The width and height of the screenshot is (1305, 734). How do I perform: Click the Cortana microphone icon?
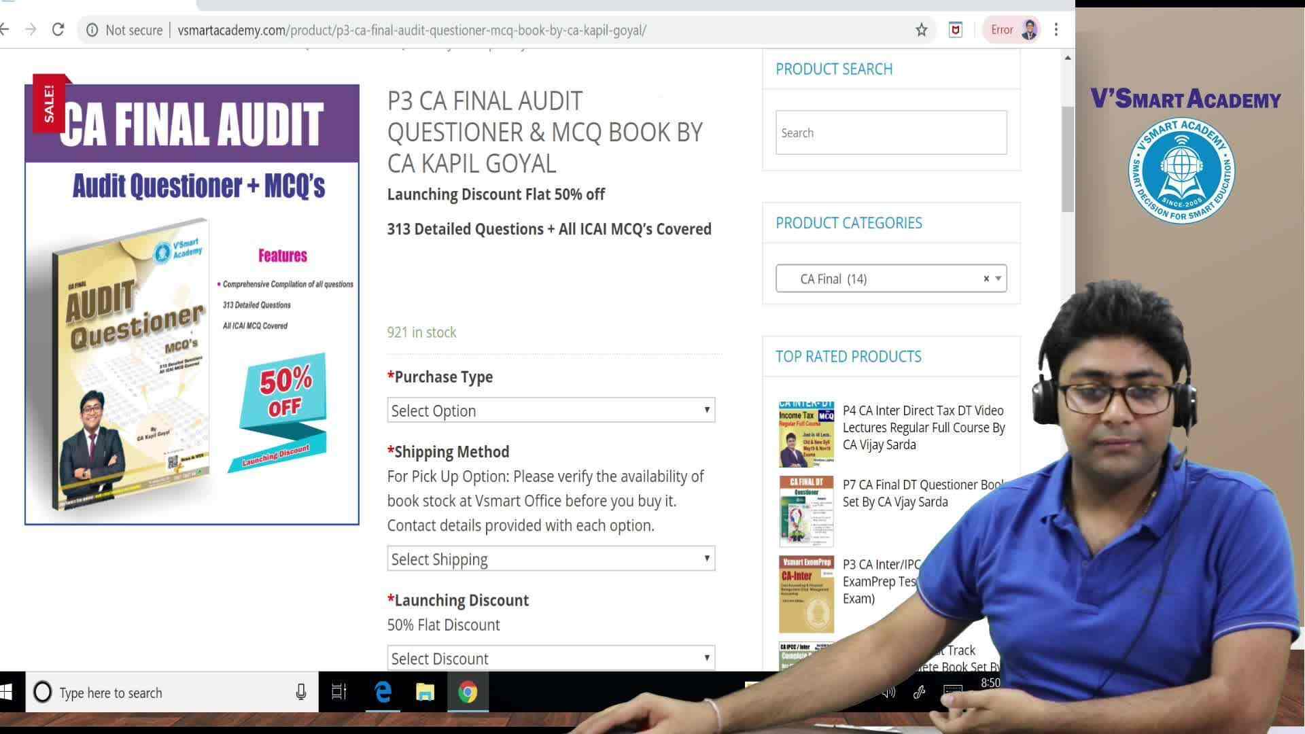pyautogui.click(x=300, y=692)
